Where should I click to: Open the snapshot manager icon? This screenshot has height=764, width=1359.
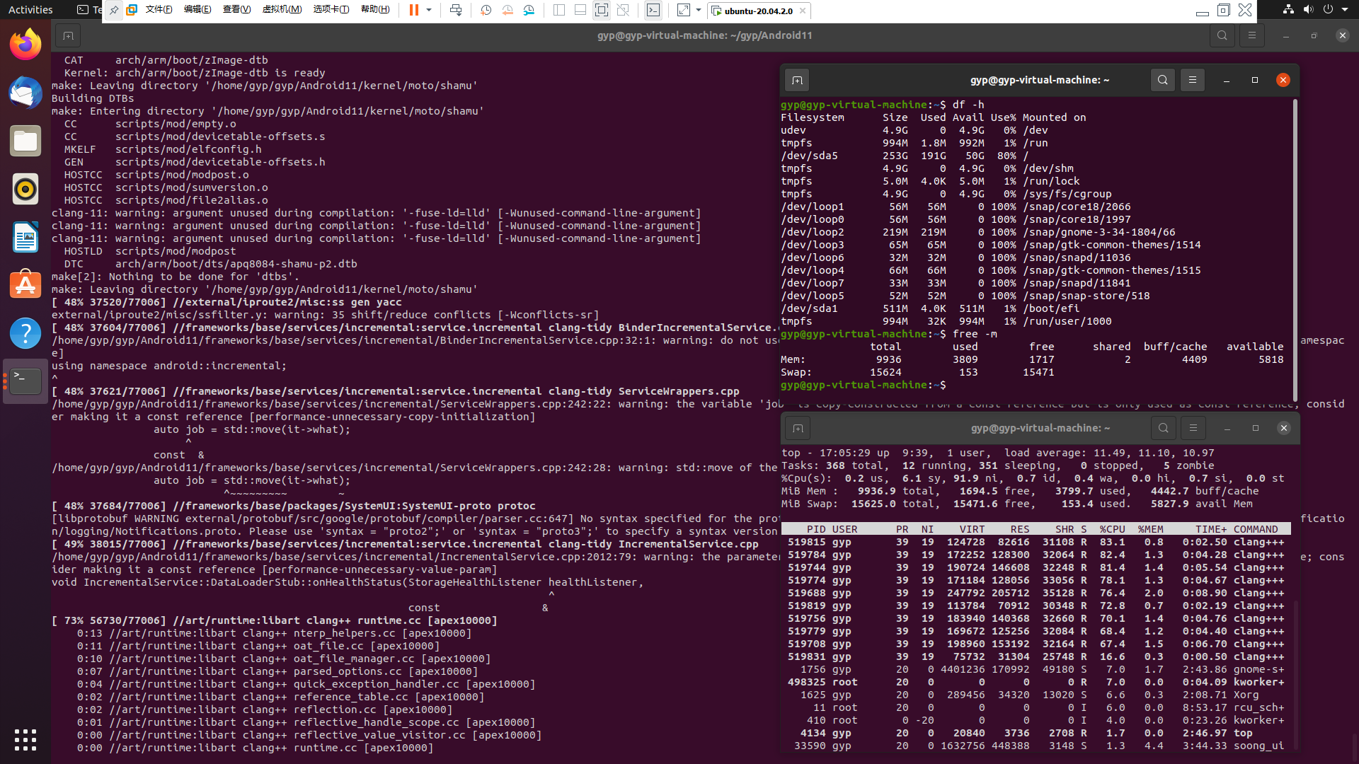[529, 10]
